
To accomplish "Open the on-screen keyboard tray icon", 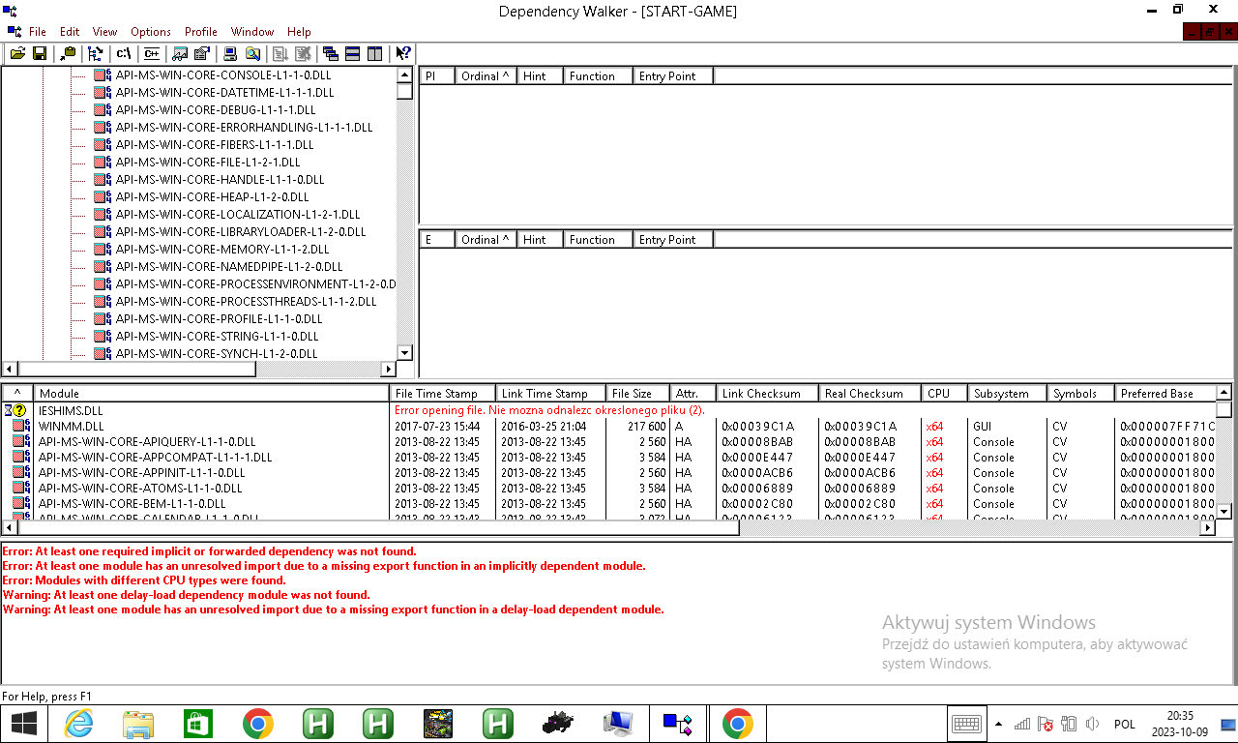I will (967, 724).
